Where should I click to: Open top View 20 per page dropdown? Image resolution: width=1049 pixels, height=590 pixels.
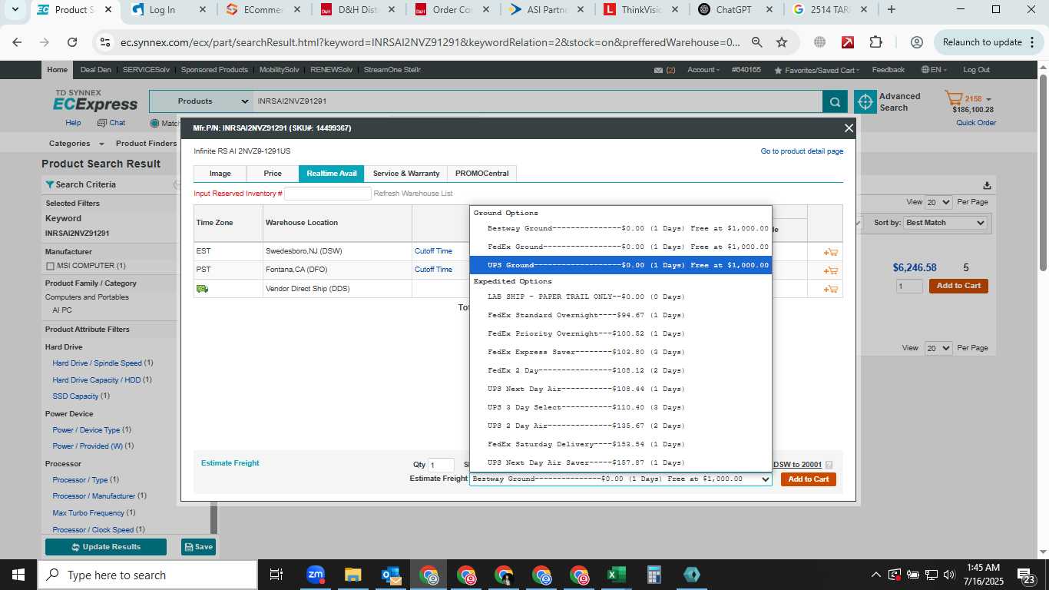click(938, 202)
